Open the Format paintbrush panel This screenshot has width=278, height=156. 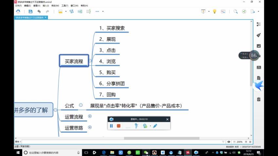259,35
